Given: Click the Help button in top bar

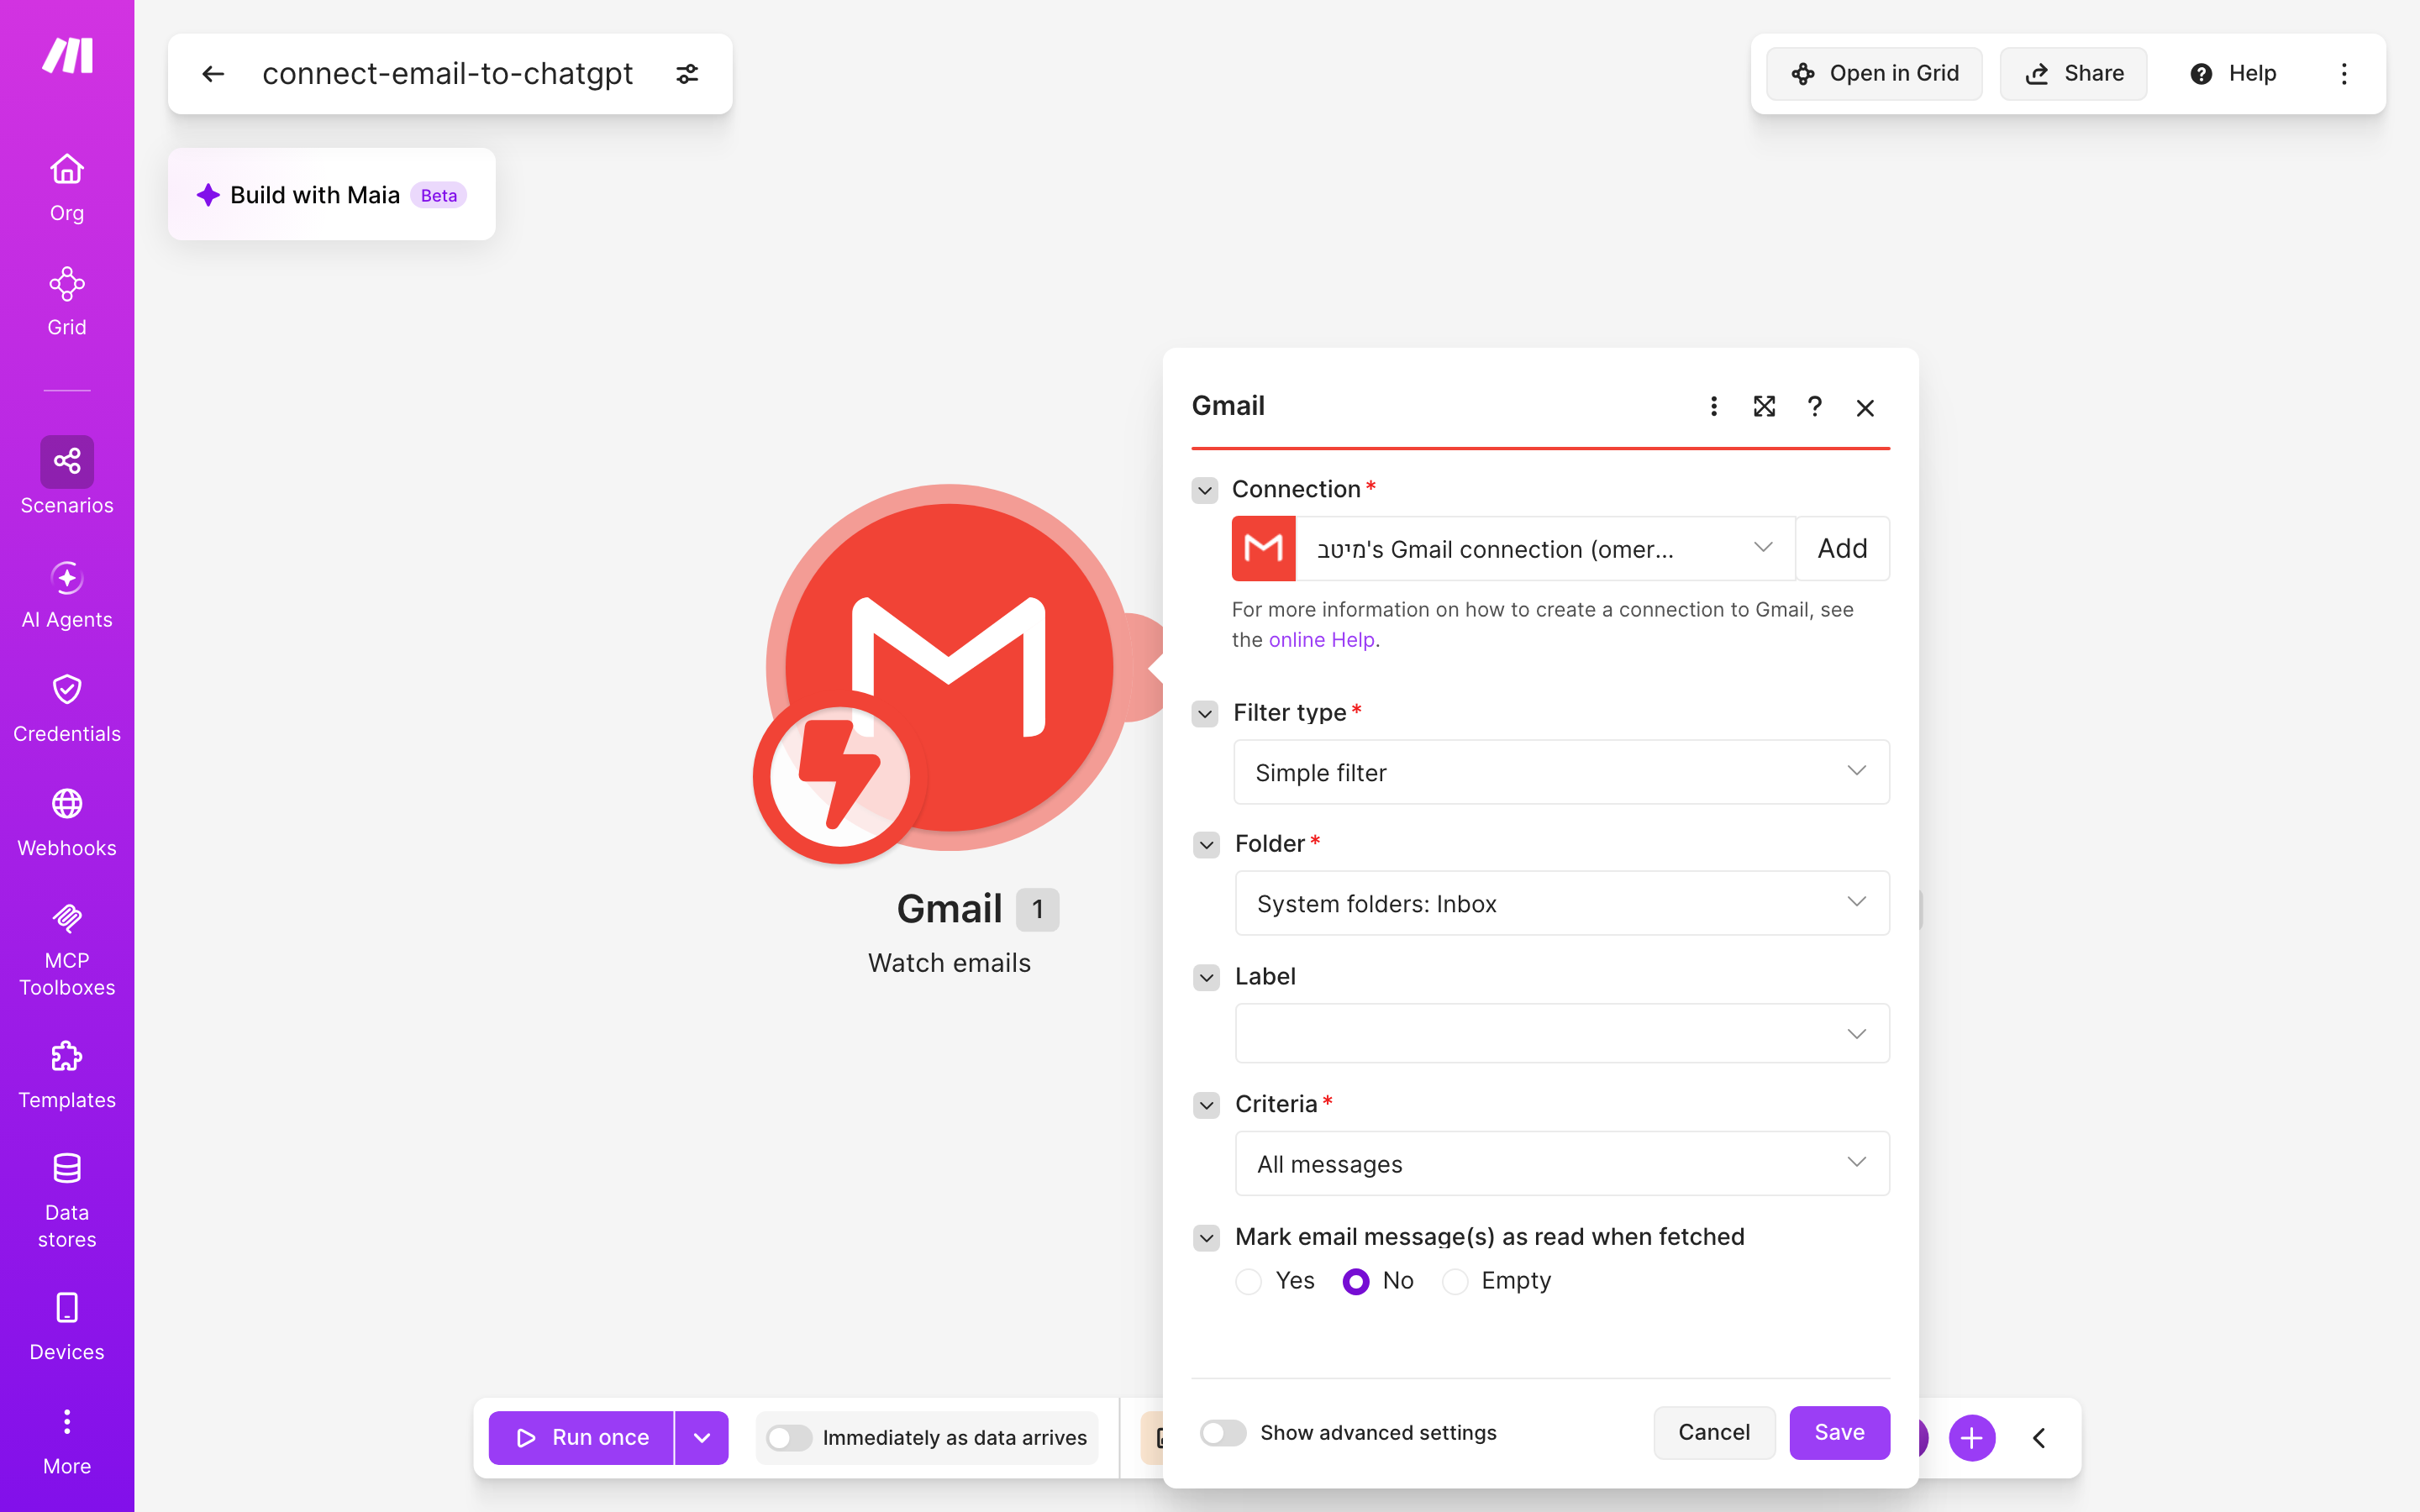Looking at the screenshot, I should point(2233,74).
